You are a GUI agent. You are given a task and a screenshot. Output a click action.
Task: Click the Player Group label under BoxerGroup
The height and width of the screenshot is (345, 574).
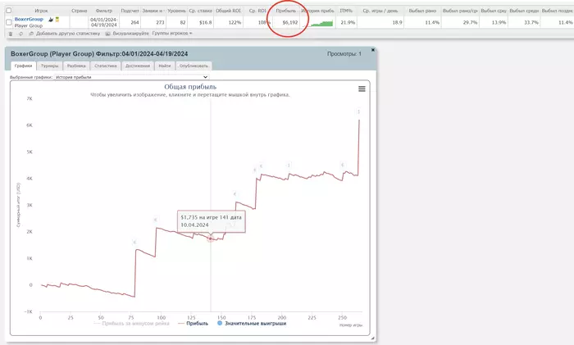pyautogui.click(x=29, y=25)
